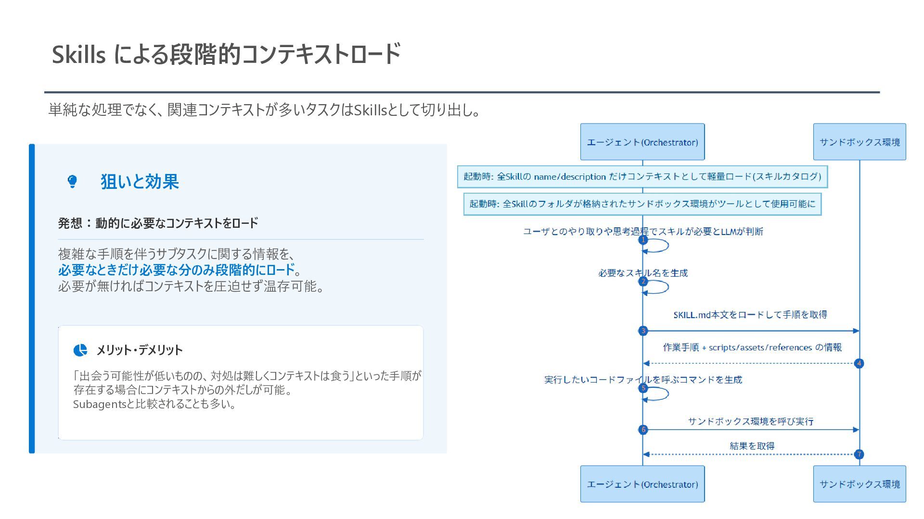924x519 pixels.
Task: Select the bottom サンドボックス環境 box
Action: [x=860, y=484]
